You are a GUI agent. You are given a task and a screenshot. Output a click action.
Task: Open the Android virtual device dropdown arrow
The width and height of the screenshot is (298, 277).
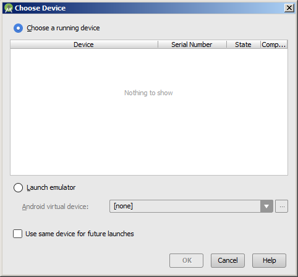[x=266, y=206]
